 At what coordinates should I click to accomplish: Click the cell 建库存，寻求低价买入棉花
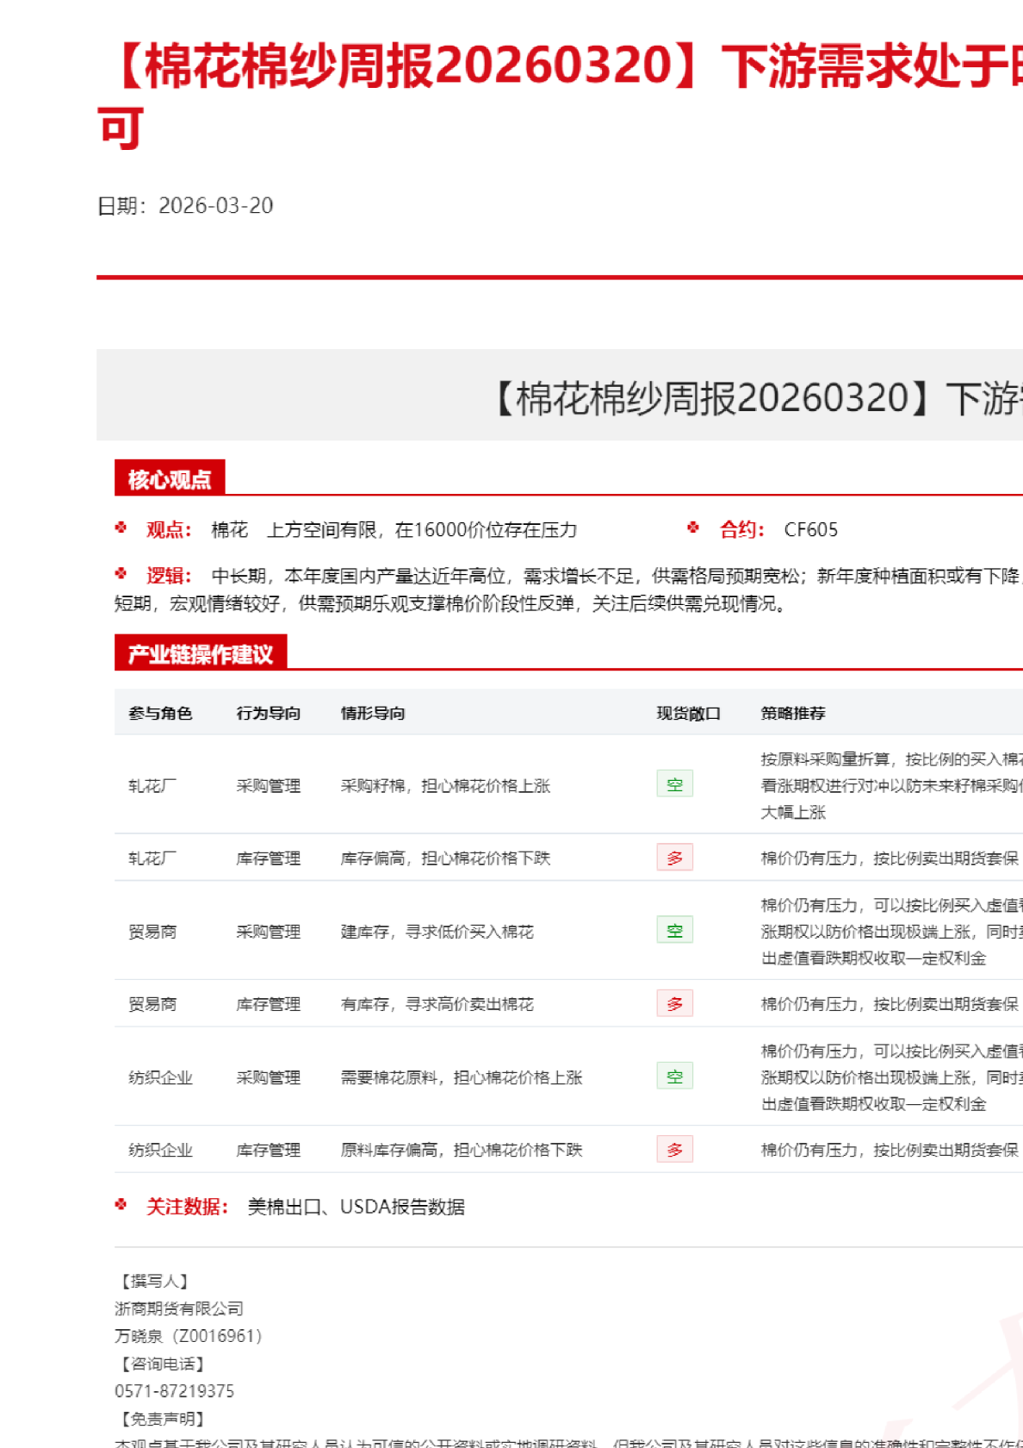coord(437,932)
